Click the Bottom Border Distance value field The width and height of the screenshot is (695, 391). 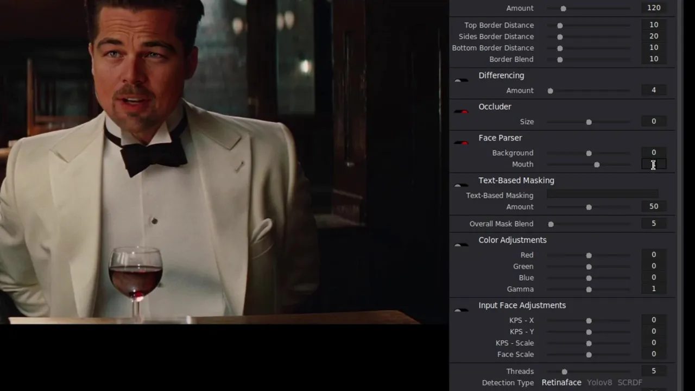(654, 48)
